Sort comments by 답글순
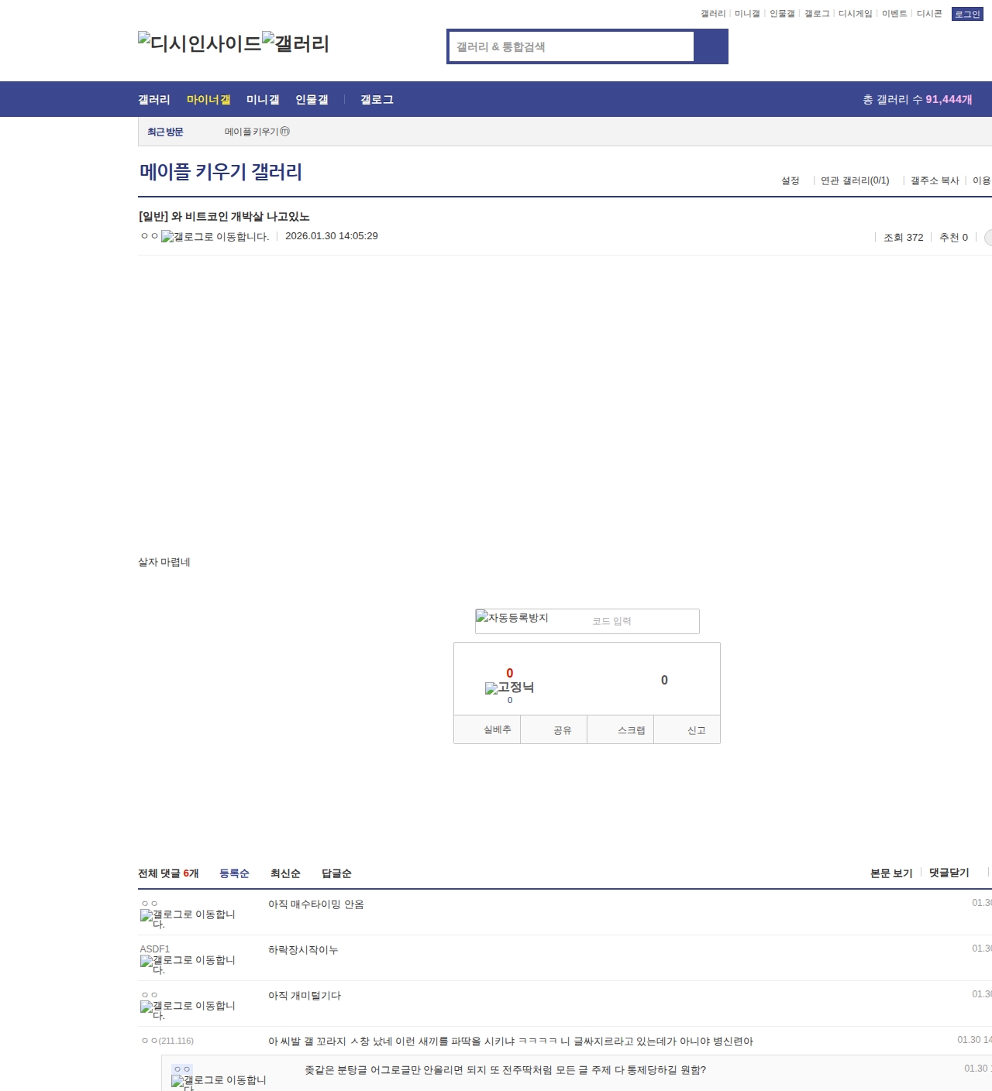Viewport: 992px width, 1091px height. (336, 873)
